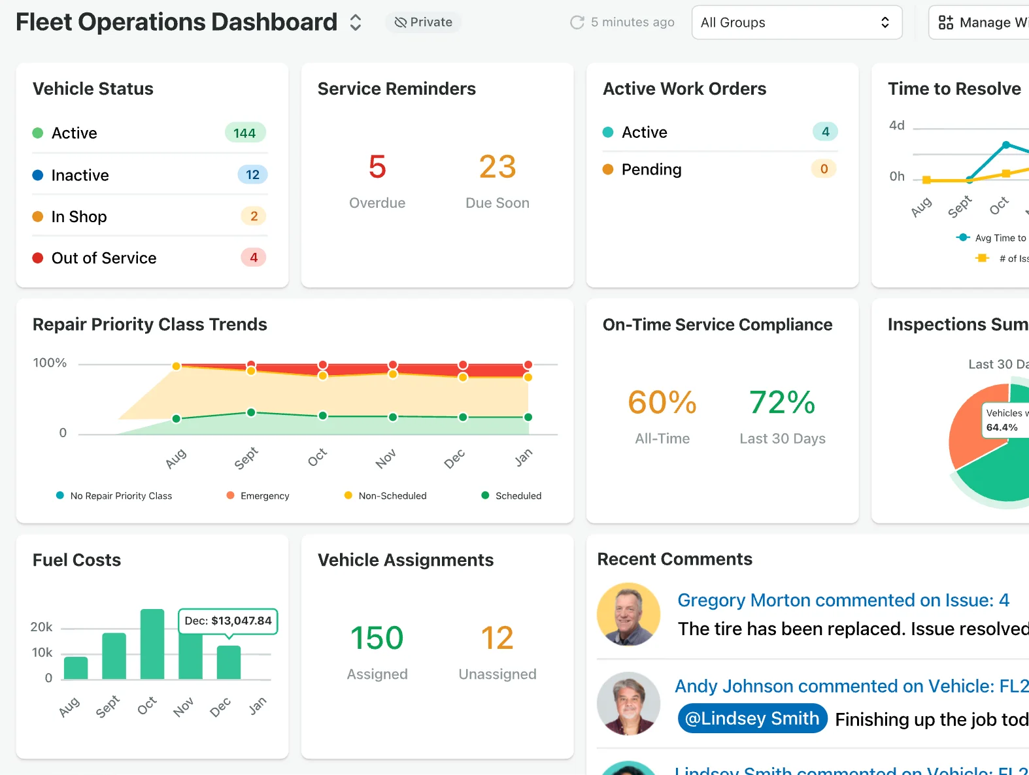1029x775 pixels.
Task: Click the Oct fuel cost bar
Action: [x=152, y=644]
